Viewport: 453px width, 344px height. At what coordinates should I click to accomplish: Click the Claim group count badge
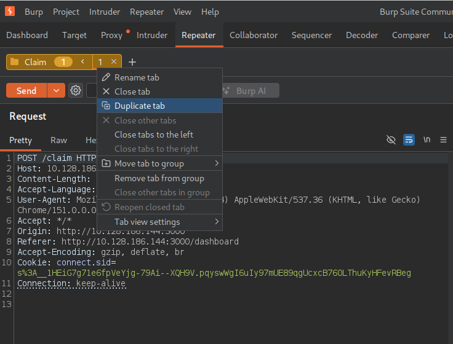click(x=63, y=62)
